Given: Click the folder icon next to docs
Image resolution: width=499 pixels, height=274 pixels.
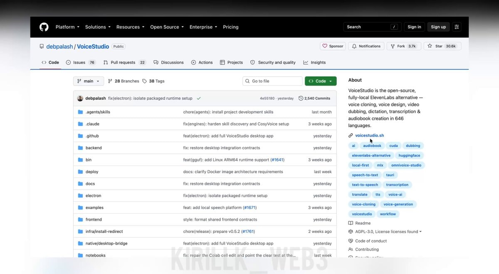Looking at the screenshot, I should pyautogui.click(x=80, y=183).
